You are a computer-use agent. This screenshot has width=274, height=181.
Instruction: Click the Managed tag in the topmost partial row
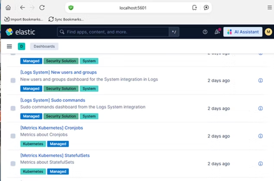tap(31, 61)
